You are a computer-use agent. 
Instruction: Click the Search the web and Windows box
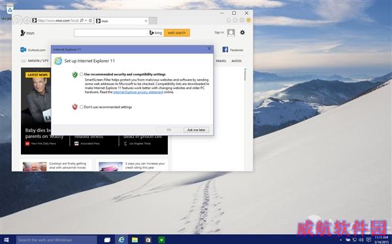click(x=56, y=239)
